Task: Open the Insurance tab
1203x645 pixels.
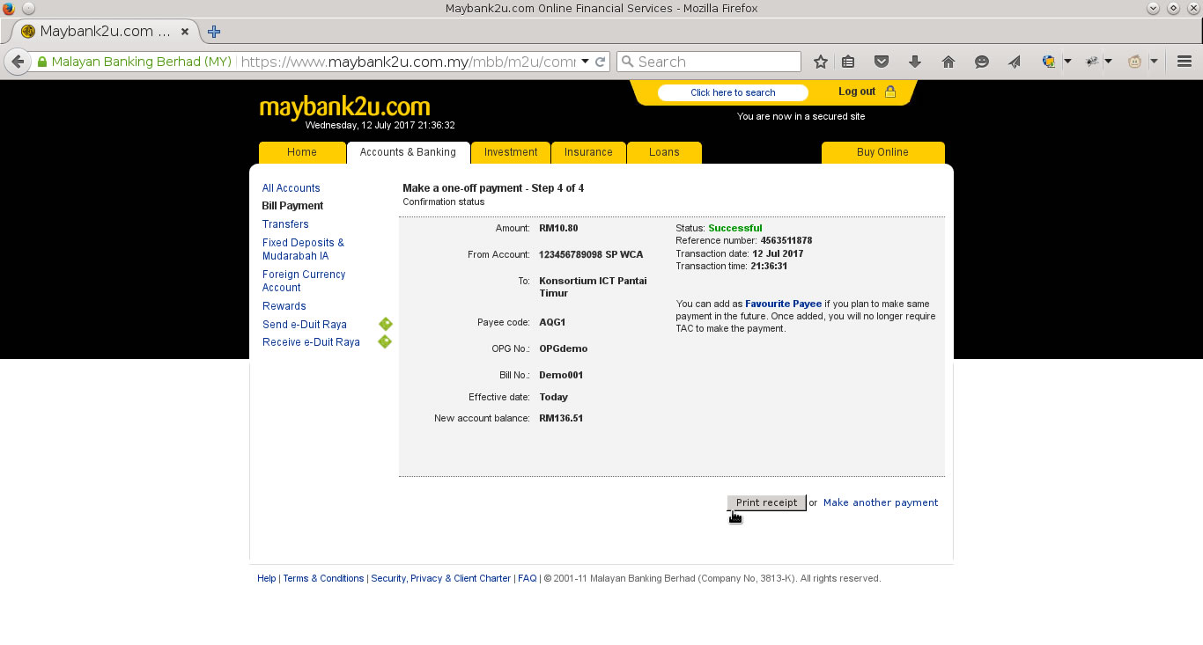Action: 588,152
